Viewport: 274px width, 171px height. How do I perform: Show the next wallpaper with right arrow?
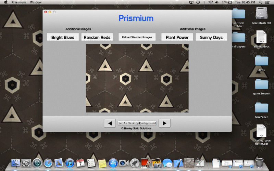click(x=164, y=123)
